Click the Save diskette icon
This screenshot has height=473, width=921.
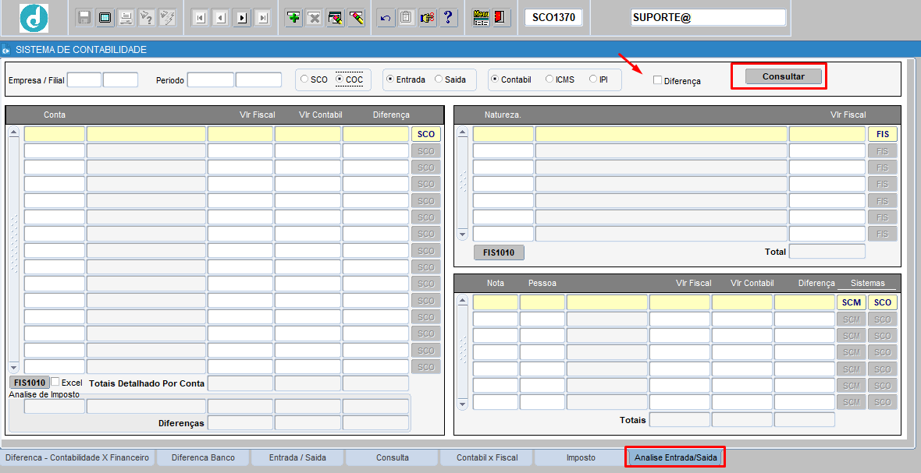coord(84,18)
